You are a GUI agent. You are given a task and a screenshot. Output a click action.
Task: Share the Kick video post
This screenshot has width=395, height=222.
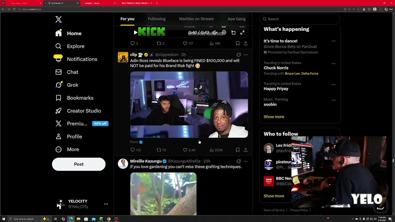pyautogui.click(x=246, y=43)
